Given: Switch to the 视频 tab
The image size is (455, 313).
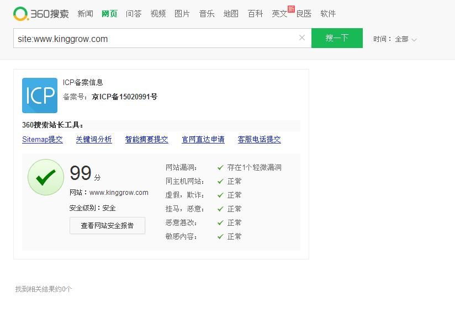Looking at the screenshot, I should (158, 14).
